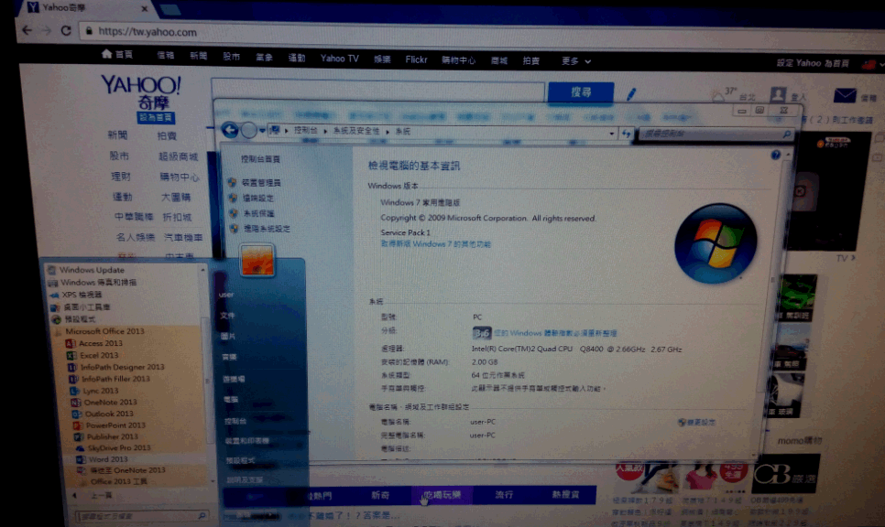Click Control Panel Home link in sidebar
Viewport: 885px width, 527px height.
coord(260,159)
